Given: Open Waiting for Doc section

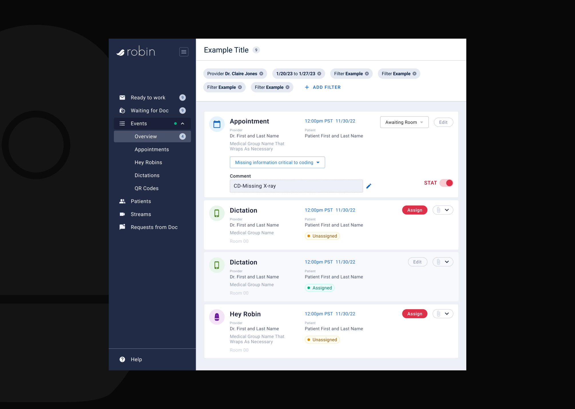Looking at the screenshot, I should coord(152,110).
